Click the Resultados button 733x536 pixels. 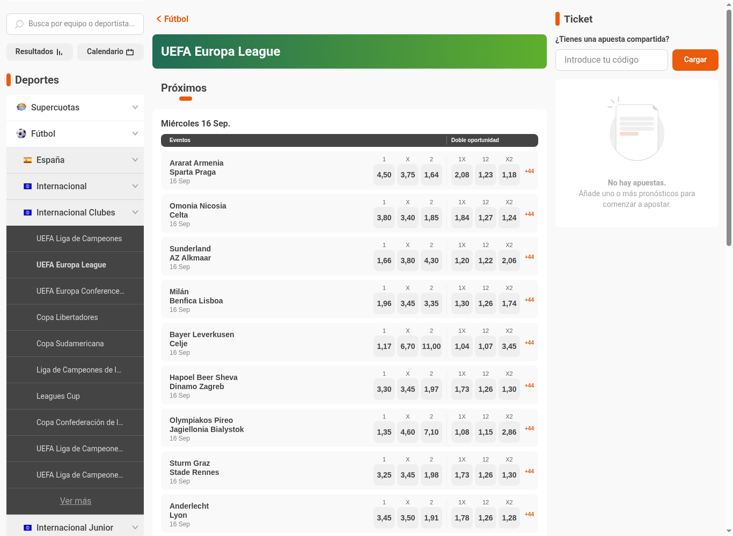coord(40,52)
